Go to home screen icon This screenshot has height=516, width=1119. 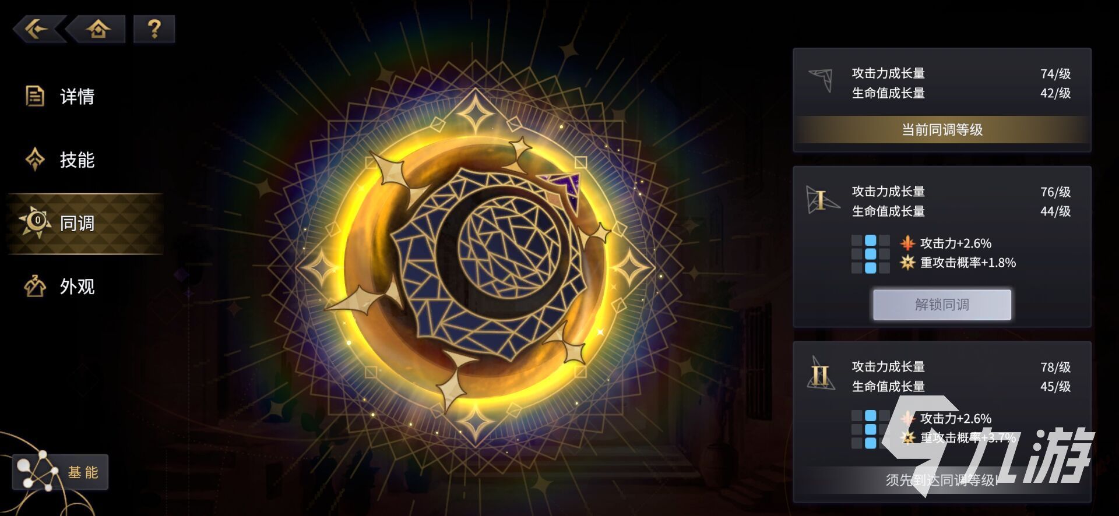(97, 29)
